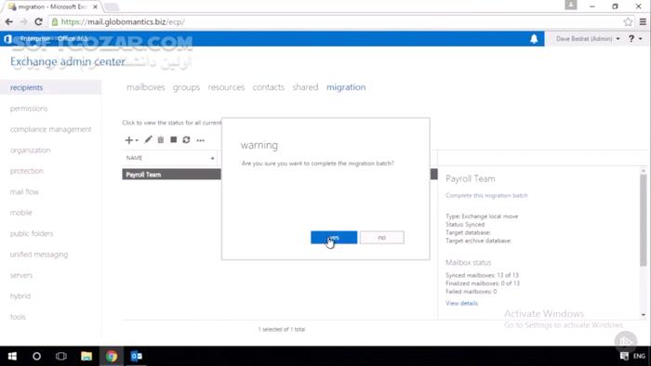
Task: Open unified messaging in the left navigation
Action: (39, 255)
